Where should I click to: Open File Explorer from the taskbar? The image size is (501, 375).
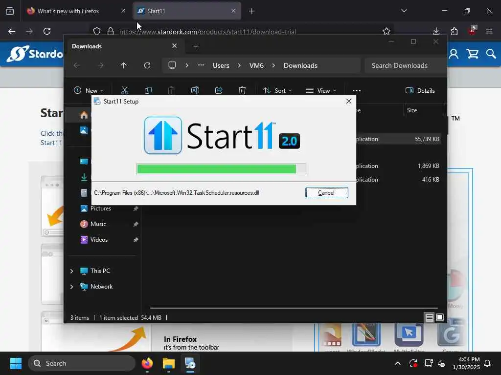tap(169, 363)
